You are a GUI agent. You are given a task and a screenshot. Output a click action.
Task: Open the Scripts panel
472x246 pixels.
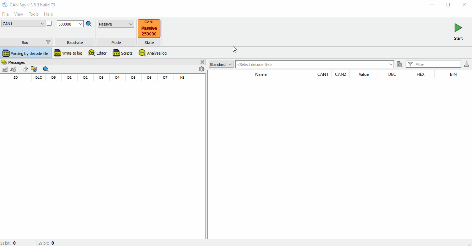click(x=123, y=53)
